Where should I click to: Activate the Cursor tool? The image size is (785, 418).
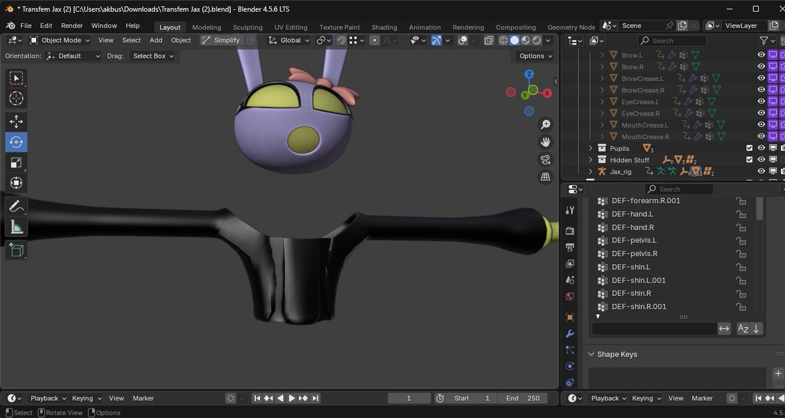(16, 99)
